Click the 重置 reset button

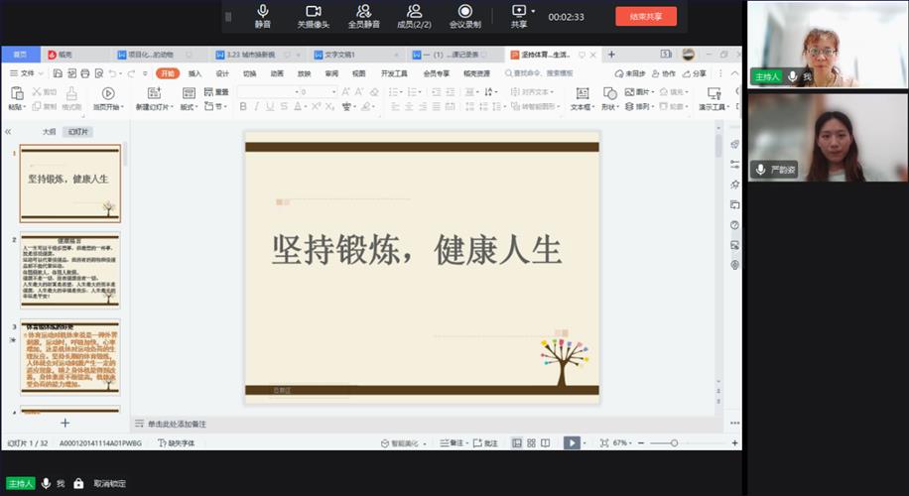216,91
